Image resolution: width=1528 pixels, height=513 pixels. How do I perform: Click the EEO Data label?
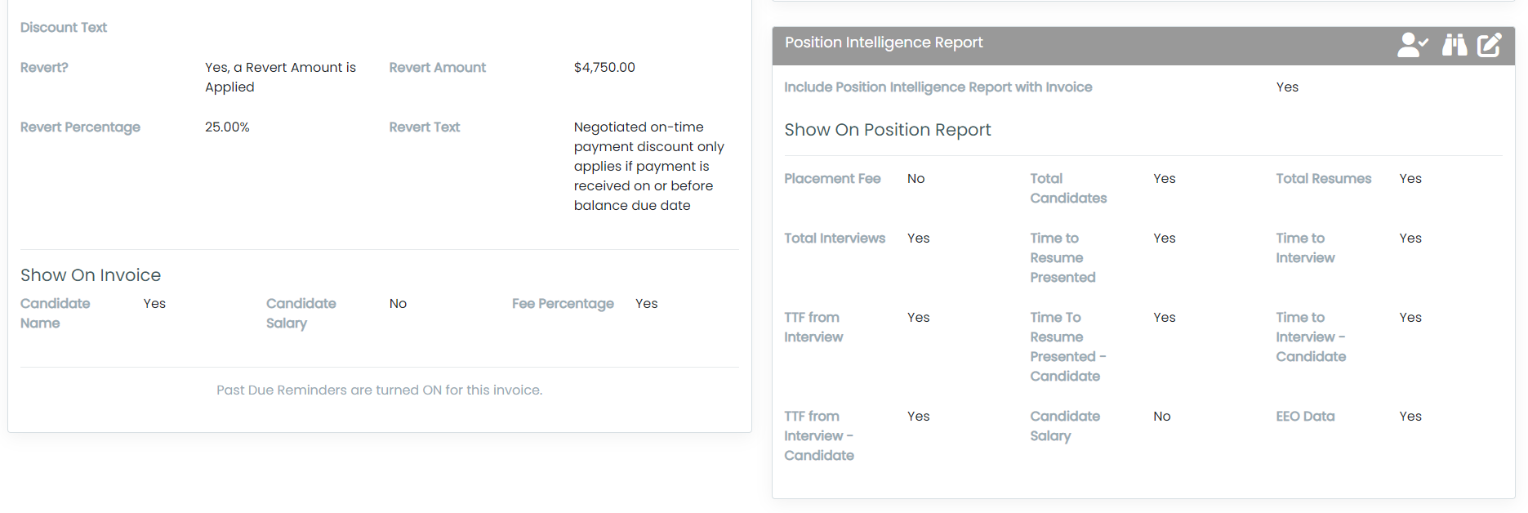click(1305, 417)
